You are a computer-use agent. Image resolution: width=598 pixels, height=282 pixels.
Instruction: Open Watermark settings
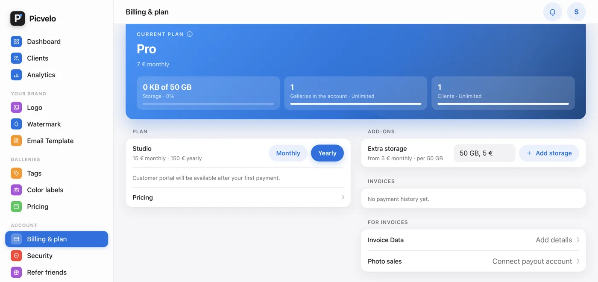pos(56,124)
